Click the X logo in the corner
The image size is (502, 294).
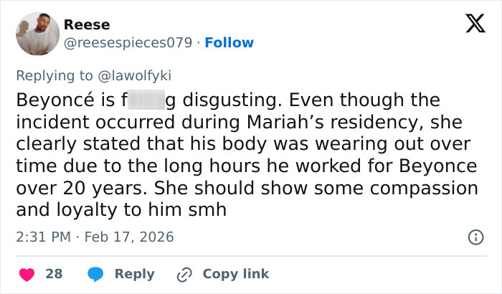click(x=470, y=25)
